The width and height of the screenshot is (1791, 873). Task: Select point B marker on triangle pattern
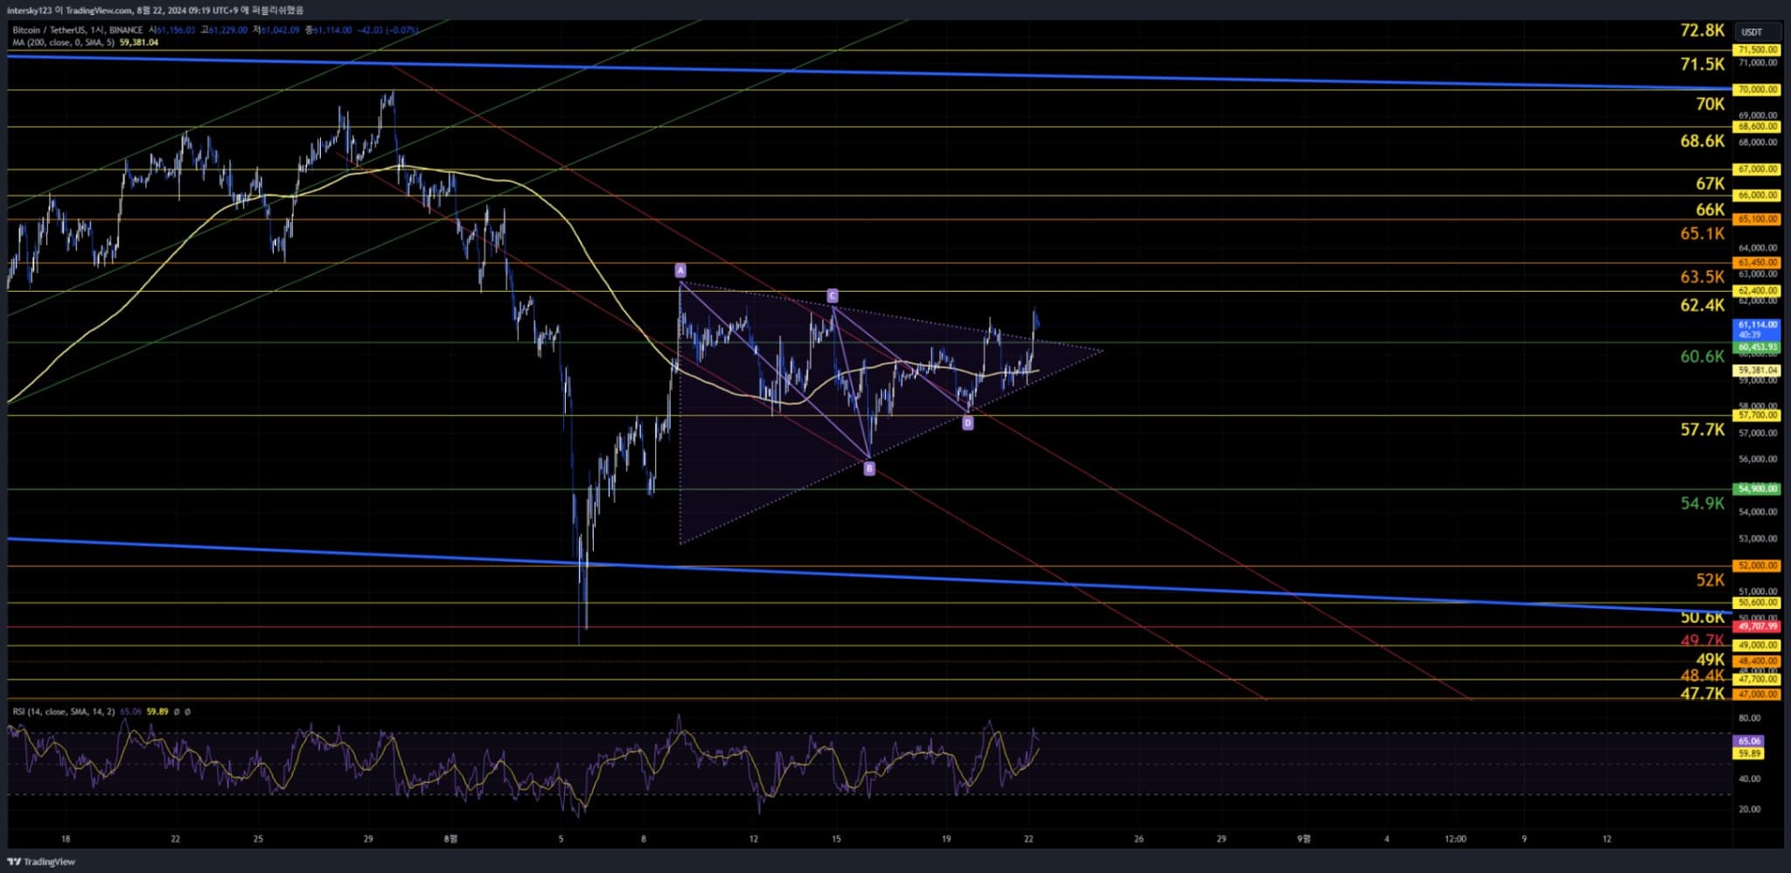(x=869, y=469)
